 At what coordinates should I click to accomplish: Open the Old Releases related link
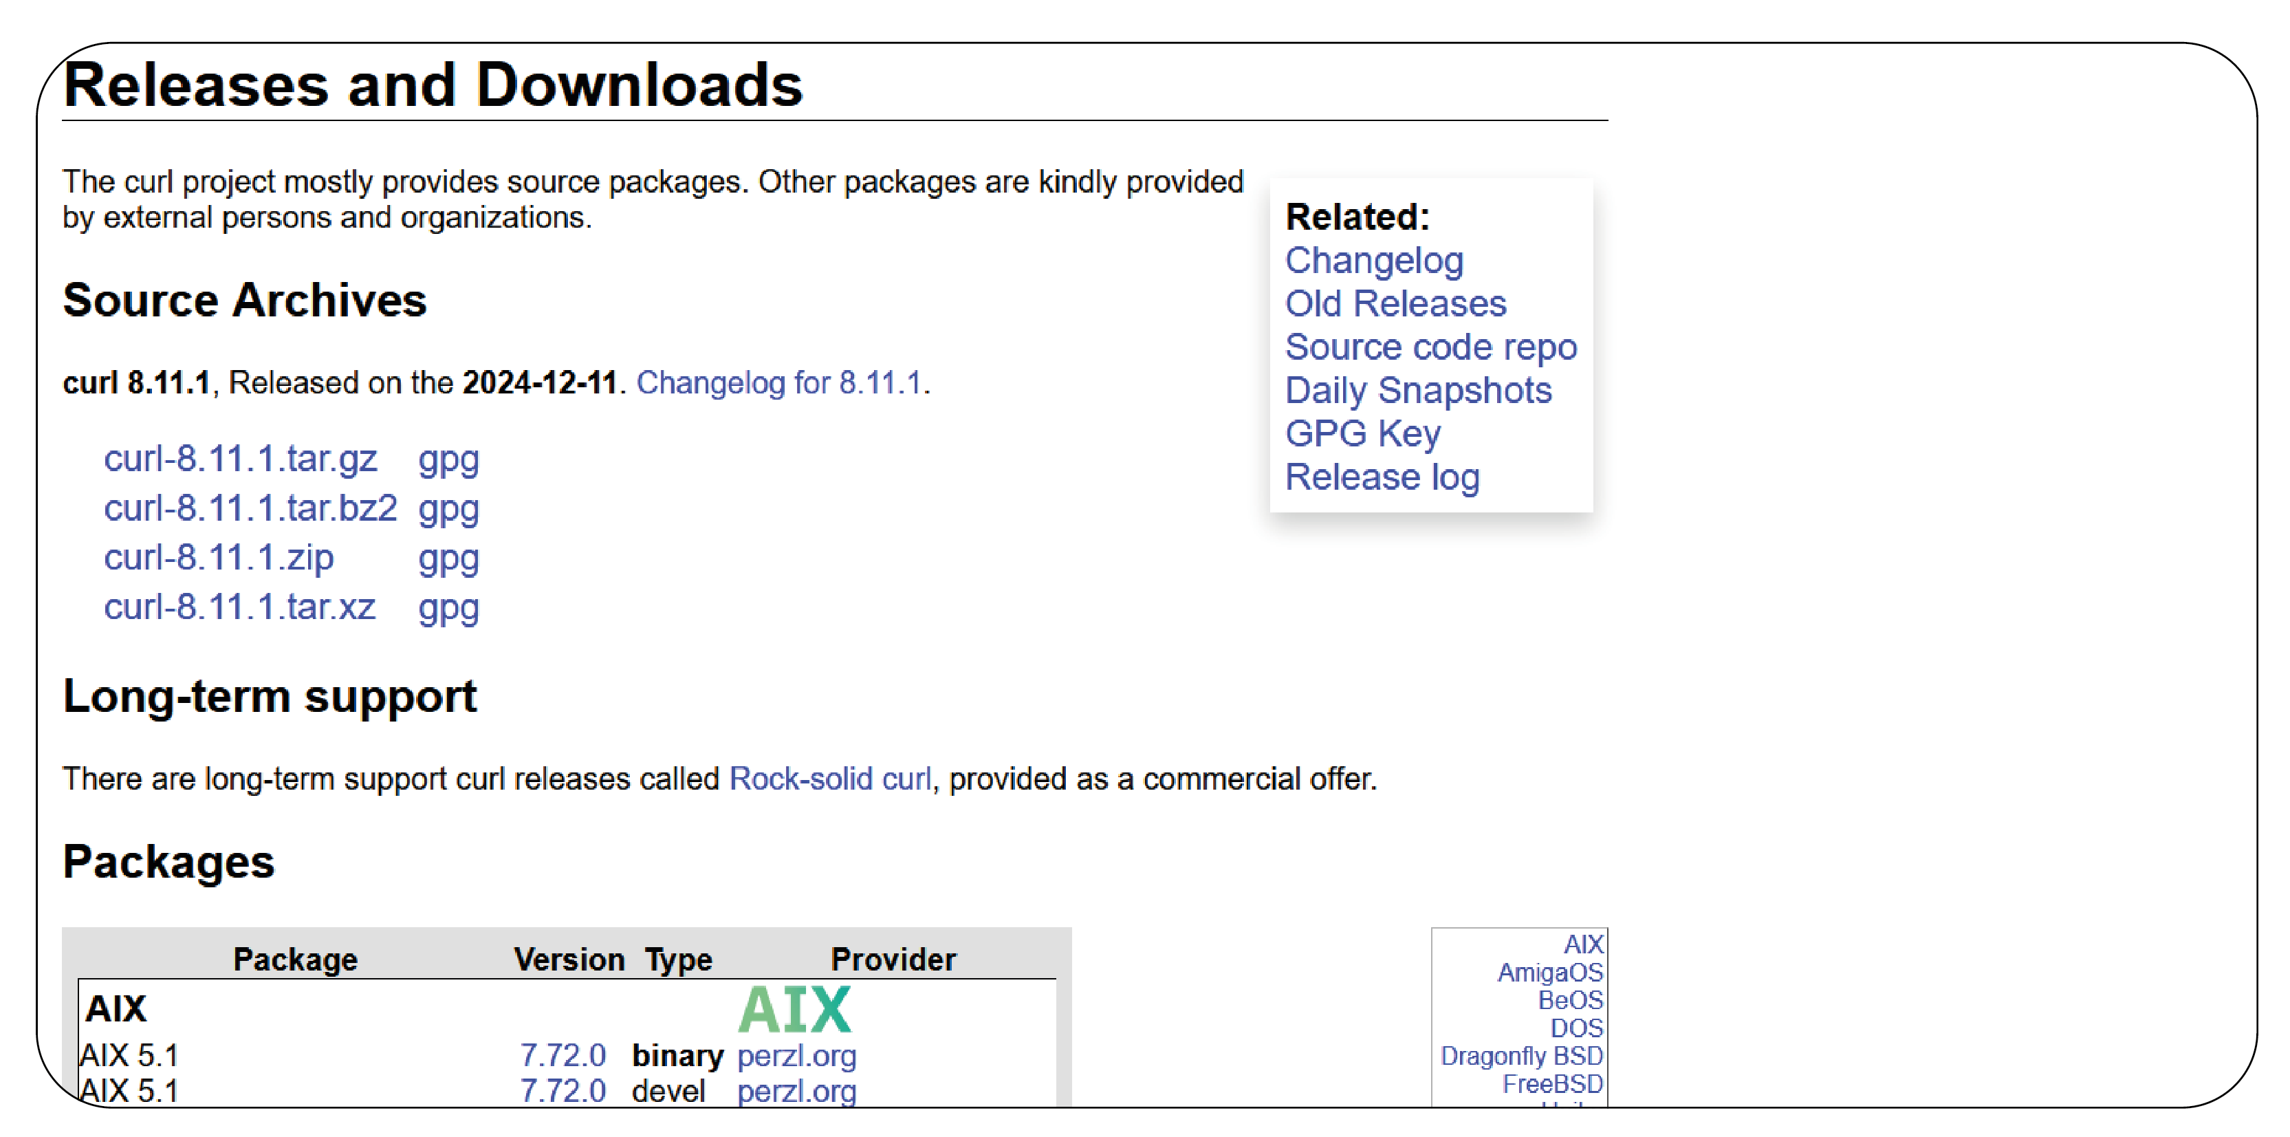click(x=1395, y=304)
